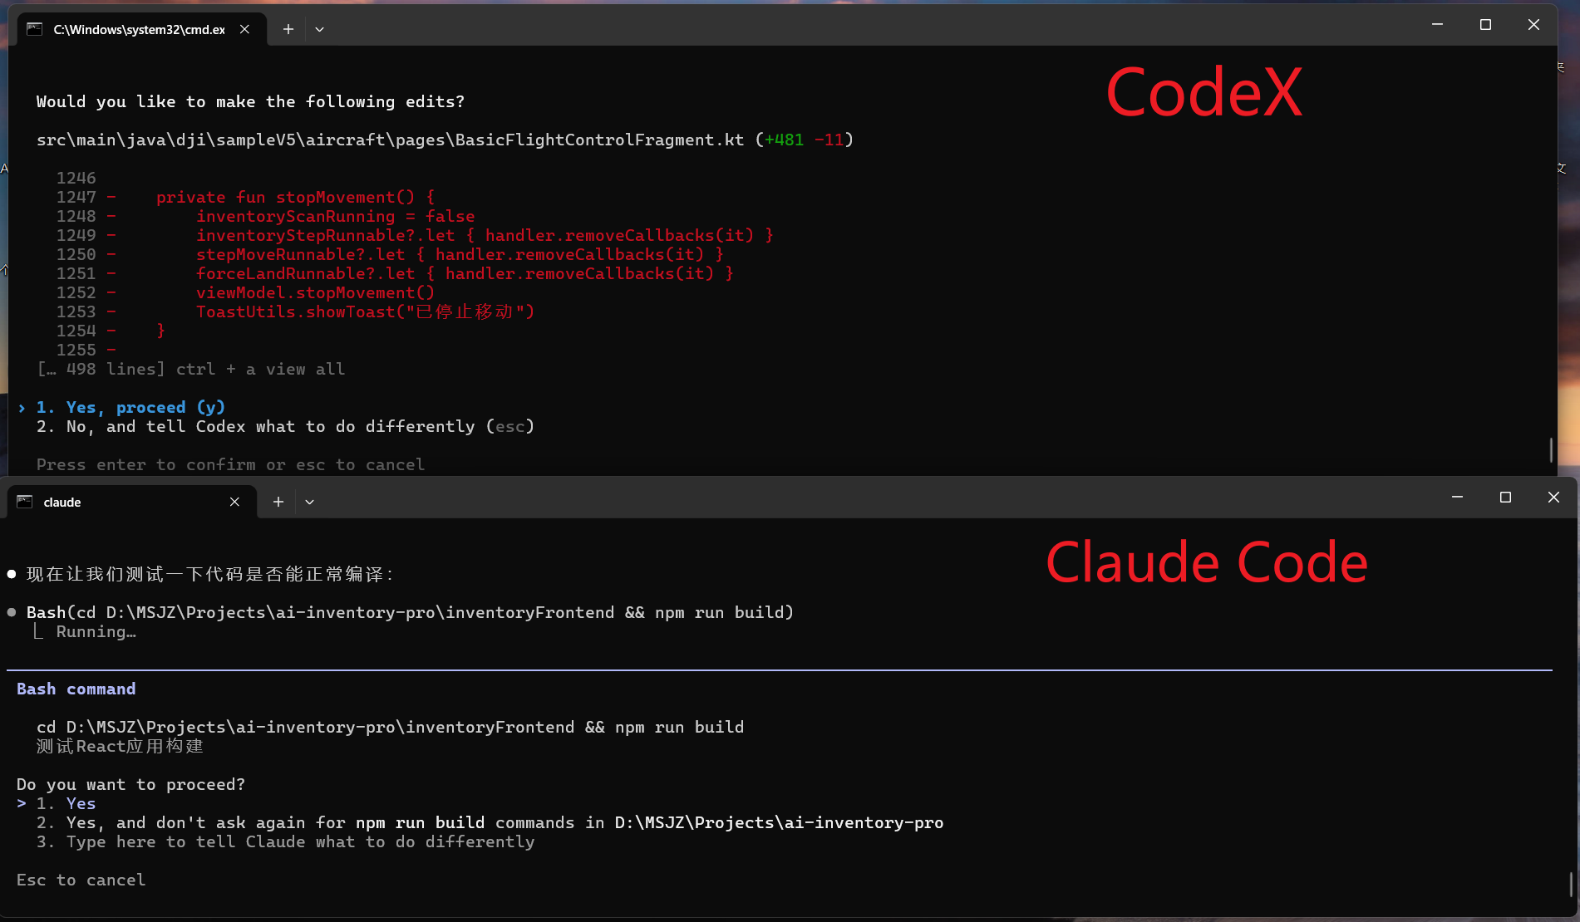The height and width of the screenshot is (922, 1580).
Task: Open tab dropdown in cmd.exe window
Action: pyautogui.click(x=319, y=29)
